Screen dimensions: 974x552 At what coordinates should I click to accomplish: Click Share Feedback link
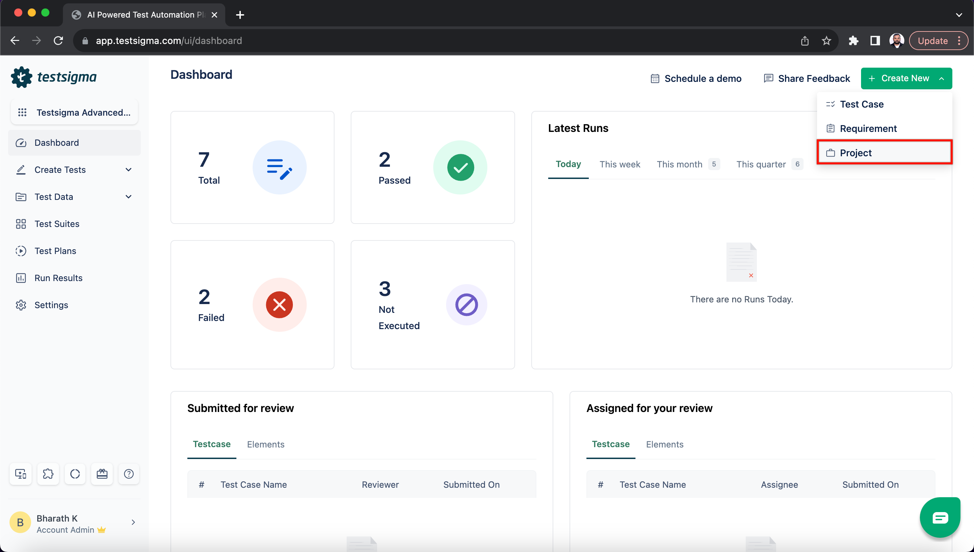807,78
